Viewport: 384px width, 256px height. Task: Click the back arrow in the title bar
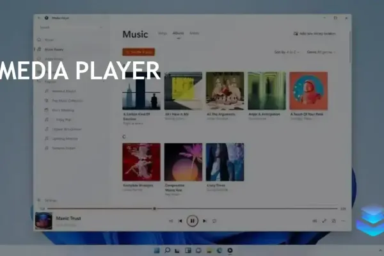tap(39, 18)
